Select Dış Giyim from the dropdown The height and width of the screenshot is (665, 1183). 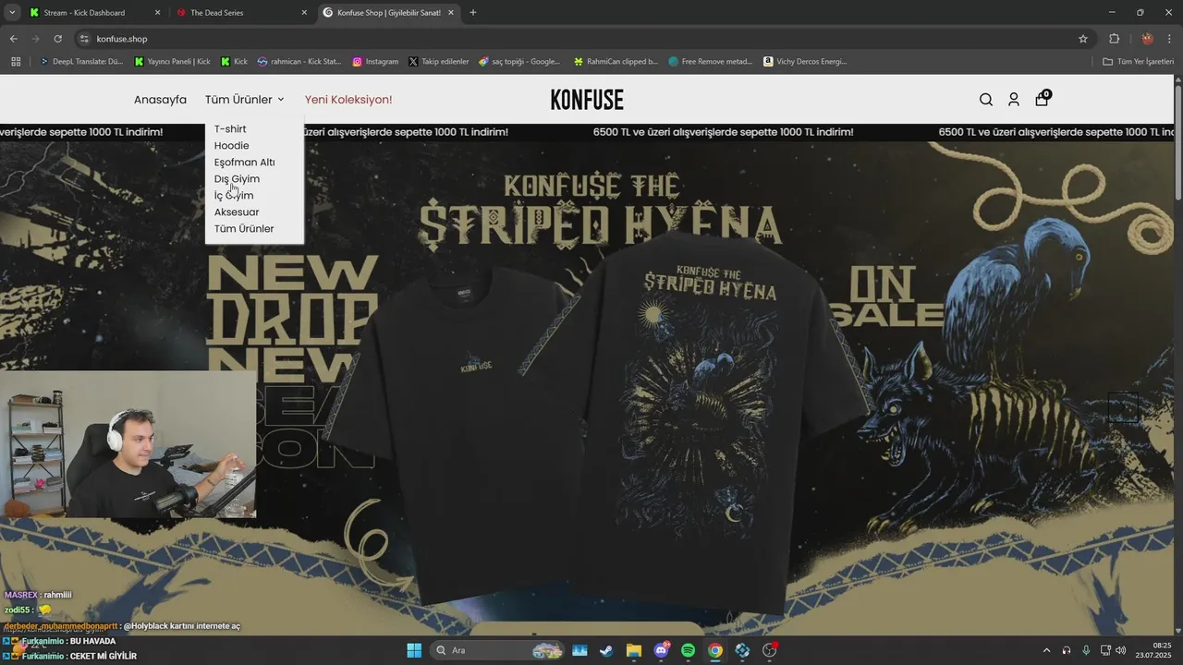[x=237, y=179]
